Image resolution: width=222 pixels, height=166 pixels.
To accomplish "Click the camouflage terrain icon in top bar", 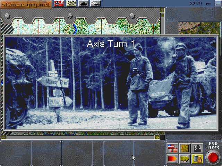I will [71, 3].
